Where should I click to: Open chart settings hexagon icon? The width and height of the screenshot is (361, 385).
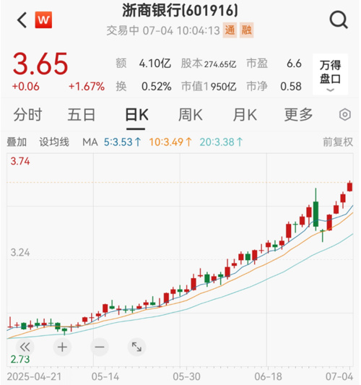pos(345,114)
